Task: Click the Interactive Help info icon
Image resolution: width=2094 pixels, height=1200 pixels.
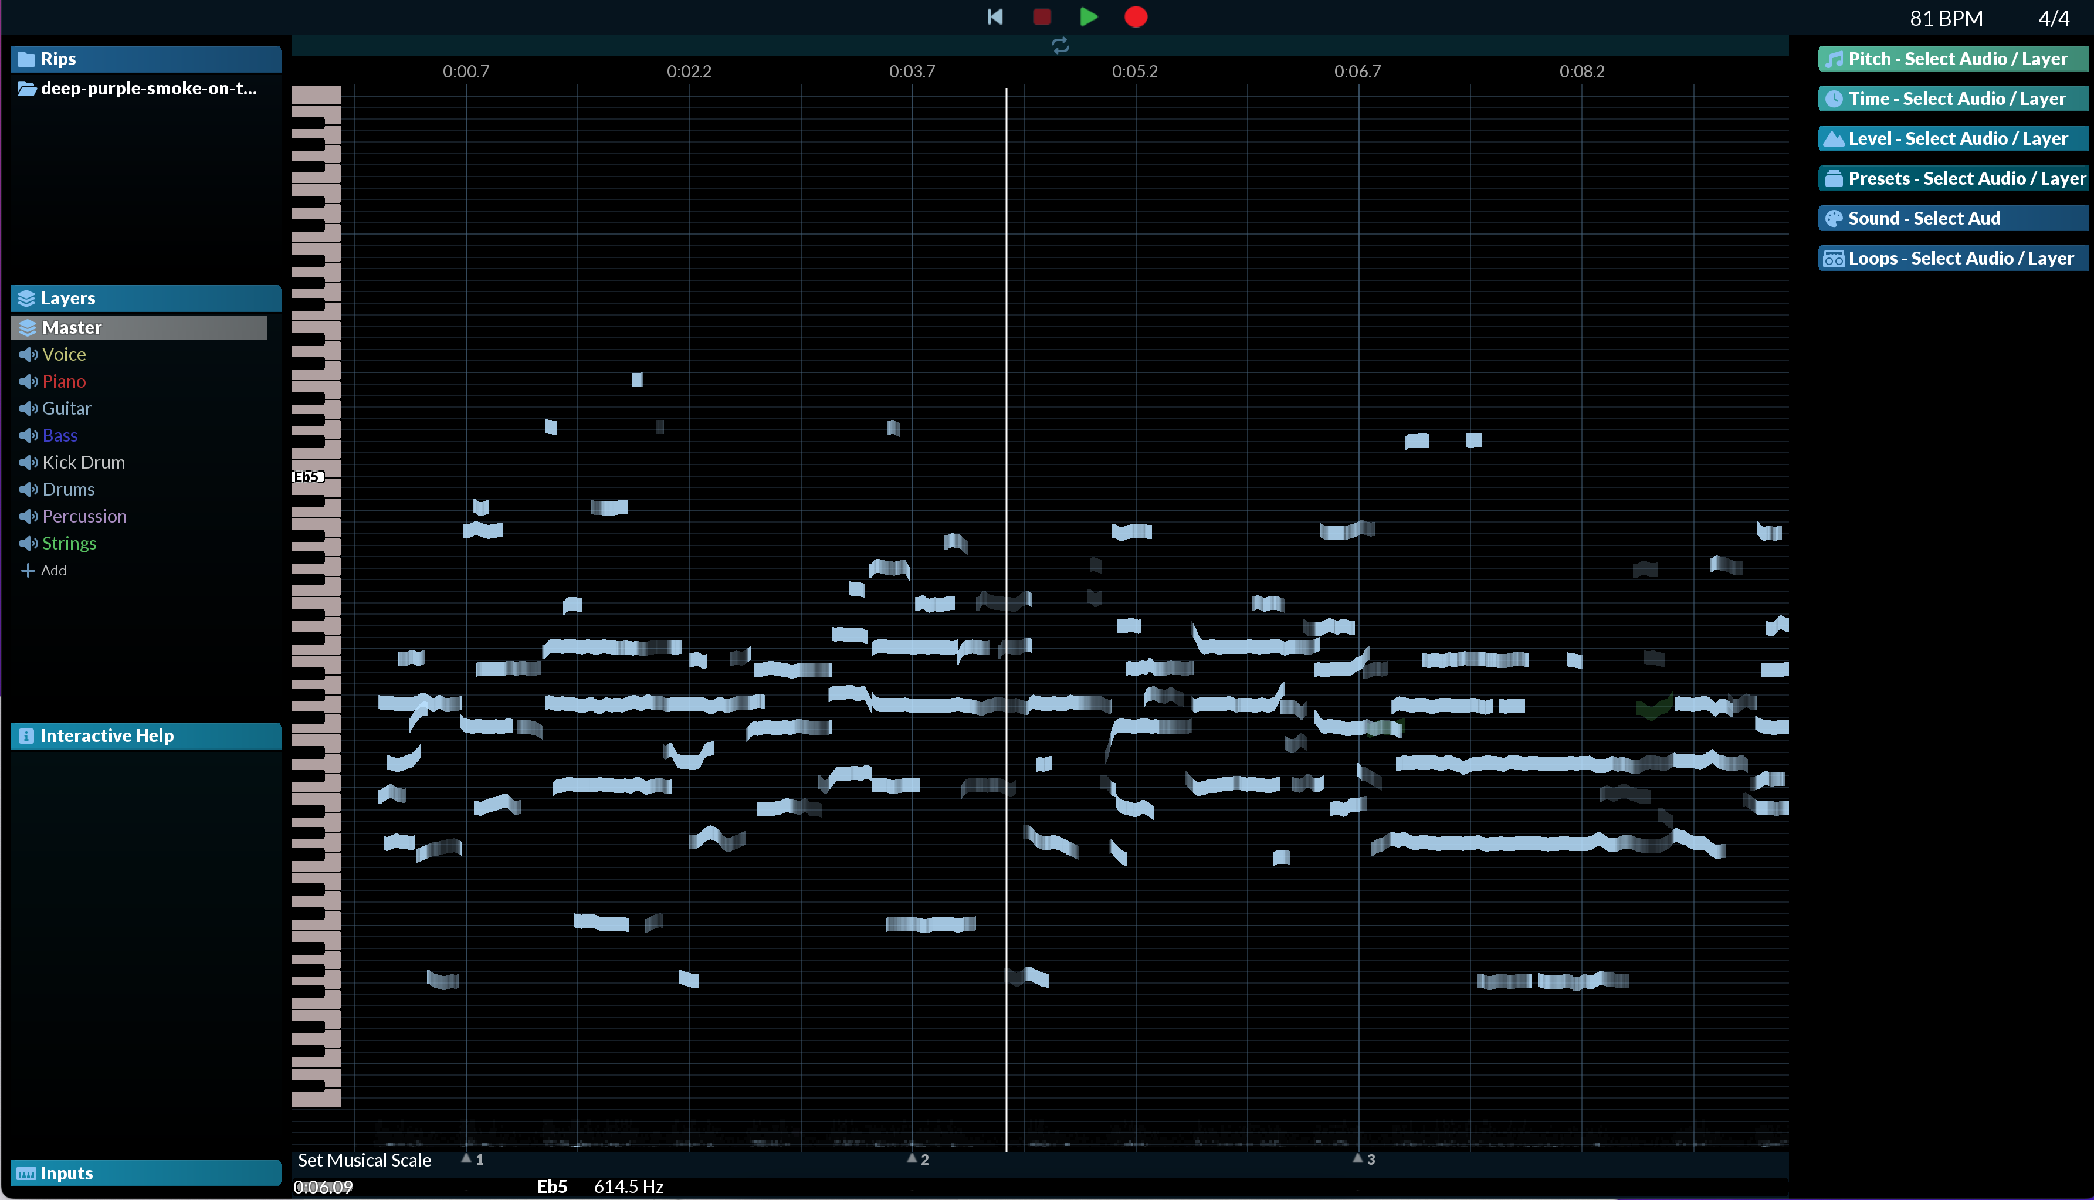Action: tap(27, 735)
